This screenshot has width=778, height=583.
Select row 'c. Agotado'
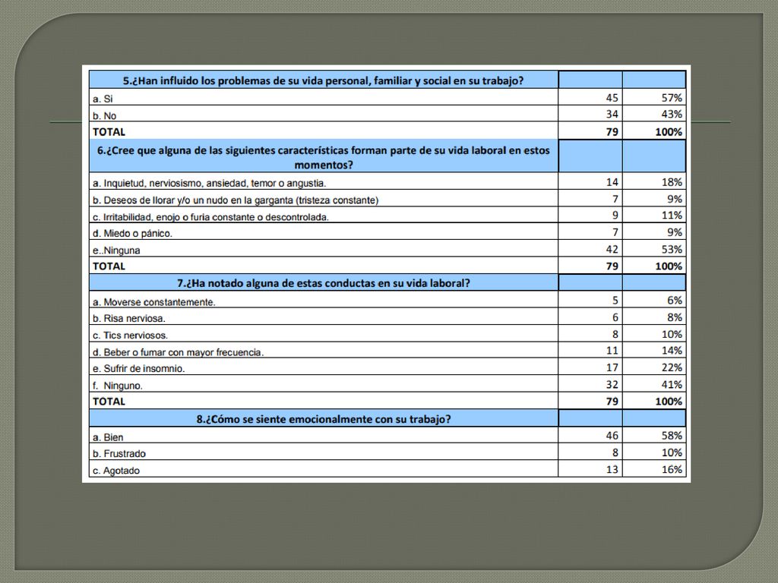[116, 471]
